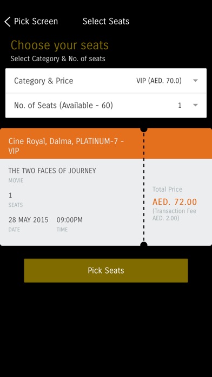Click the Pick Seats button
This screenshot has height=377, width=212.
(x=106, y=270)
